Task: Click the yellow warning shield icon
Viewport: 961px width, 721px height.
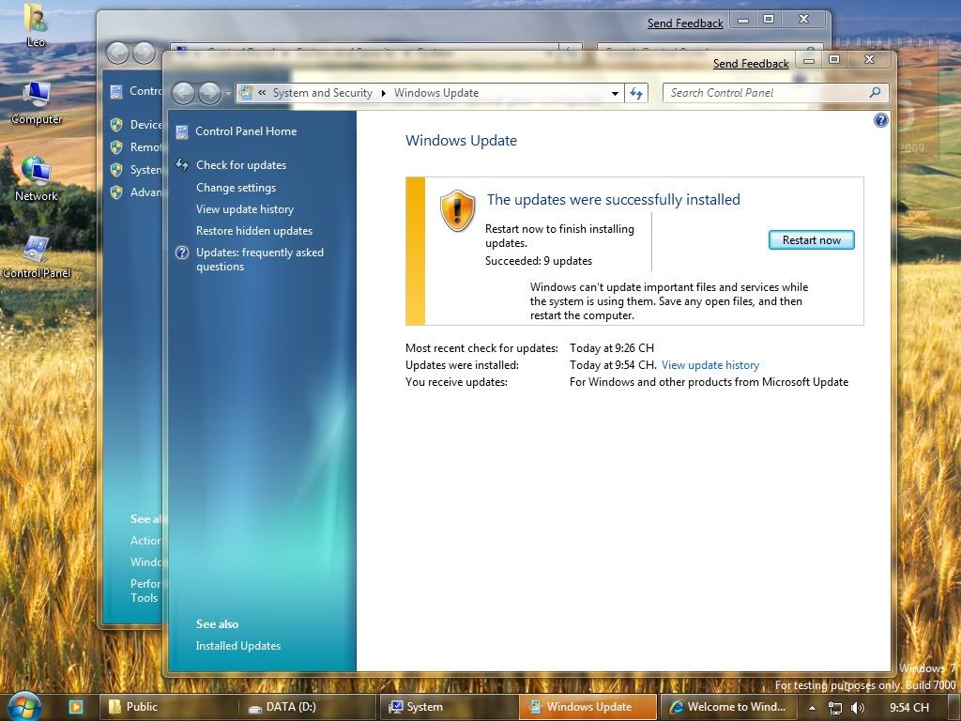Action: (457, 211)
